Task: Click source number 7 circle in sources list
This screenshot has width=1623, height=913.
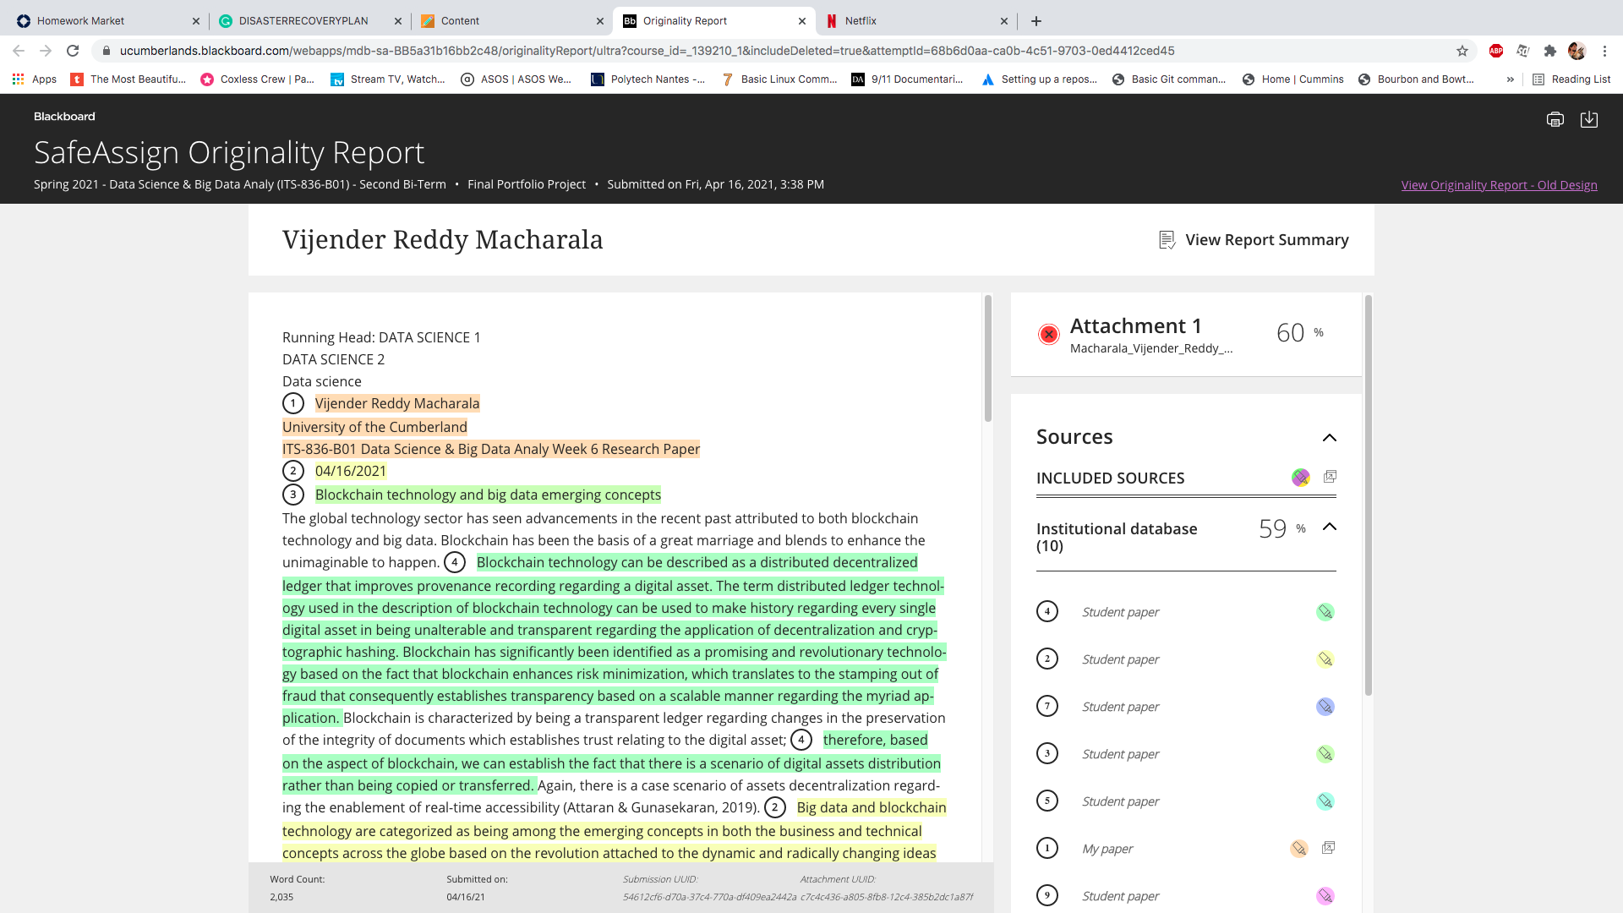Action: tap(1047, 706)
